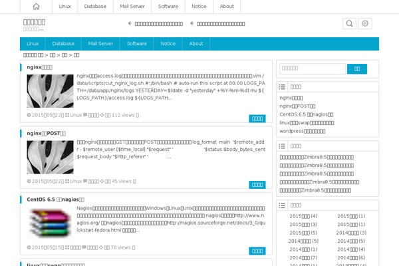Click the first speaker announcement icon

point(130,23)
